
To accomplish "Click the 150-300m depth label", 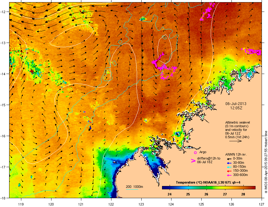I will pyautogui.click(x=240, y=171).
